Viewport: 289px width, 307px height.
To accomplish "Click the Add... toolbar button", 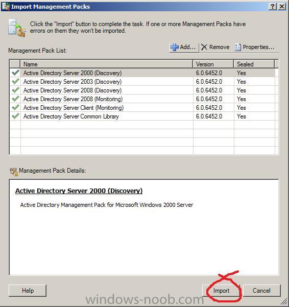I will tap(183, 47).
